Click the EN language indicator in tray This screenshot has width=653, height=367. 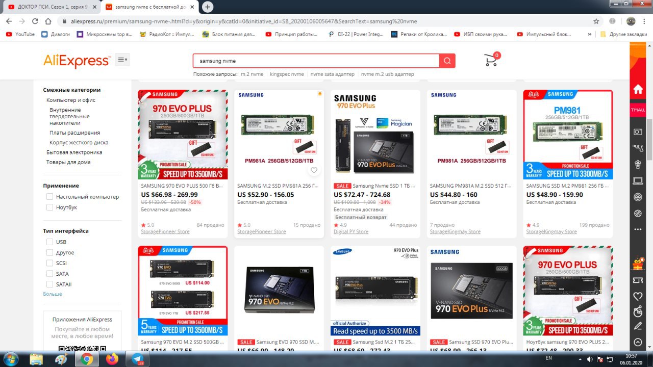(x=548, y=358)
